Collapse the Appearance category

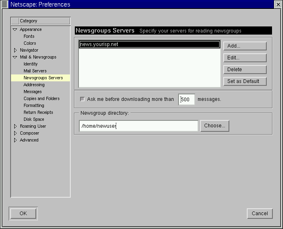[x=15, y=30]
